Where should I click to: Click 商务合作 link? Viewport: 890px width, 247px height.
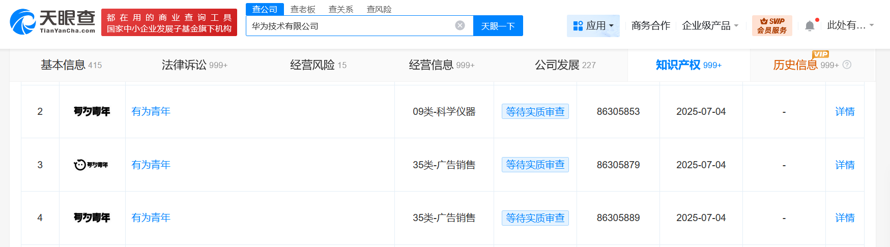650,26
